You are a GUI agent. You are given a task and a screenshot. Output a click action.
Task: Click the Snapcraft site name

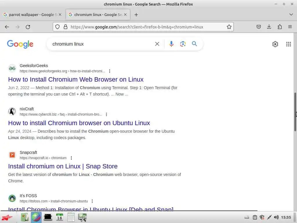click(28, 152)
